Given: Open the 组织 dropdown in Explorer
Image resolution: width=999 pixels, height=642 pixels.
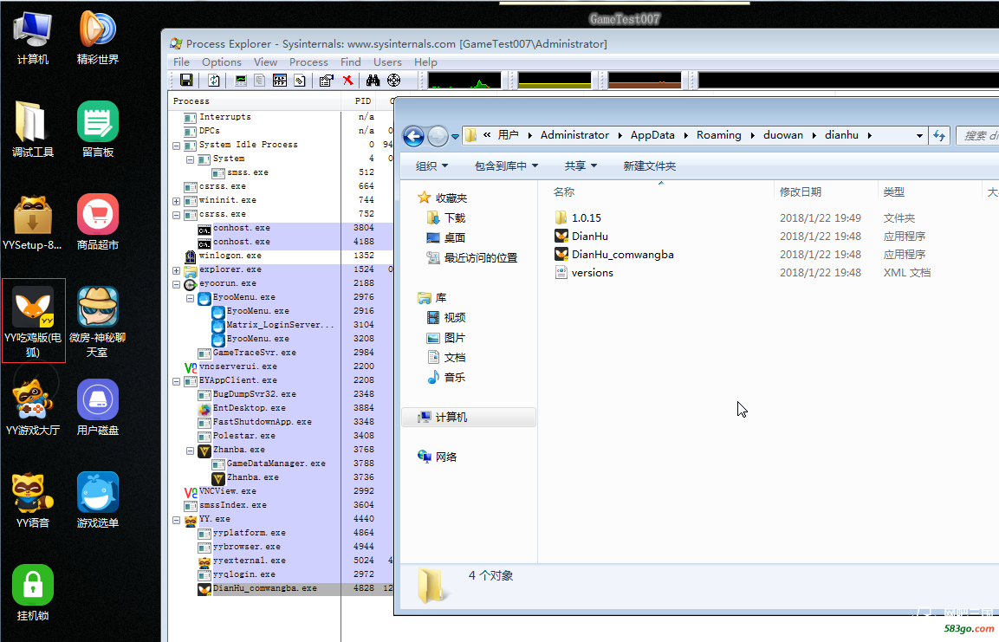Looking at the screenshot, I should 431,166.
